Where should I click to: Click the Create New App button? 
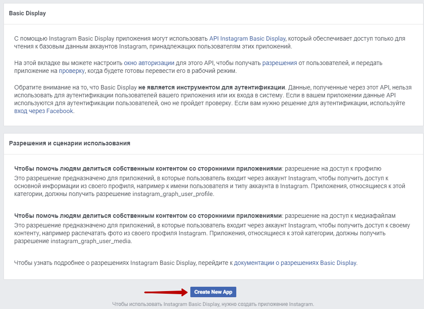[213, 292]
